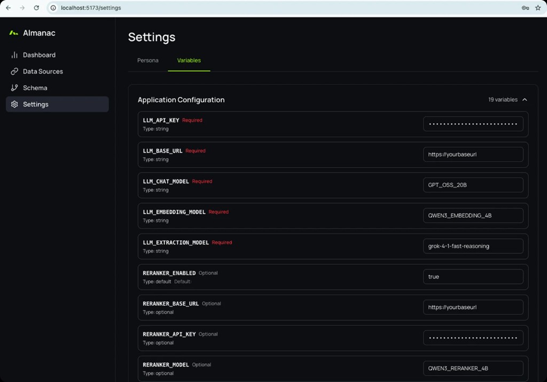This screenshot has width=547, height=382.
Task: Select Settings in the sidebar
Action: 57,104
